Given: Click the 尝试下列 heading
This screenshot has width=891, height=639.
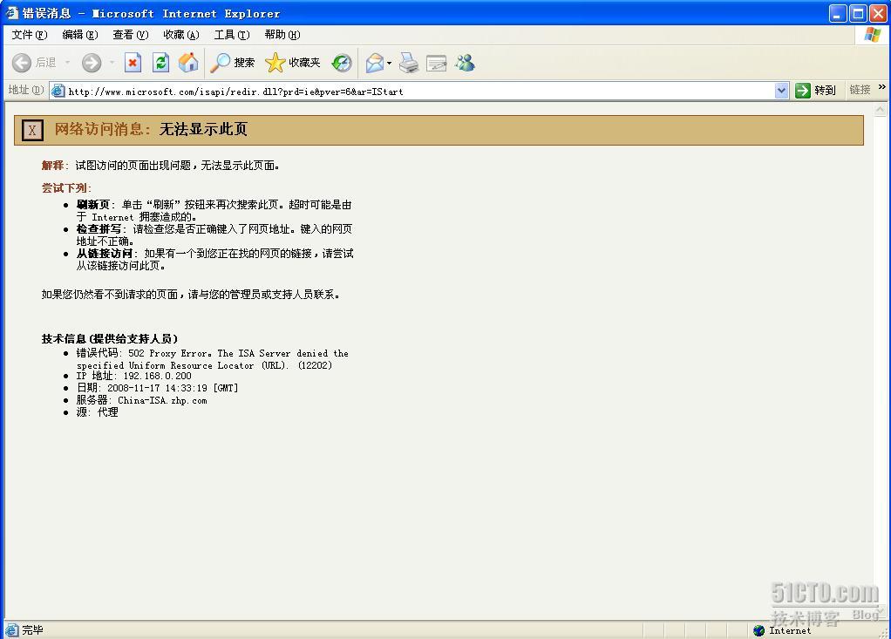Looking at the screenshot, I should [x=66, y=188].
